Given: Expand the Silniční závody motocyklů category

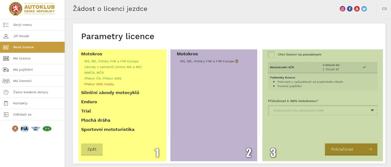Looking at the screenshot, I should pos(110,93).
